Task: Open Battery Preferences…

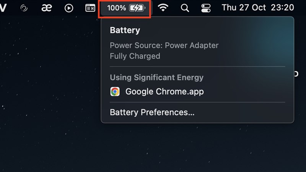Action: tap(152, 112)
